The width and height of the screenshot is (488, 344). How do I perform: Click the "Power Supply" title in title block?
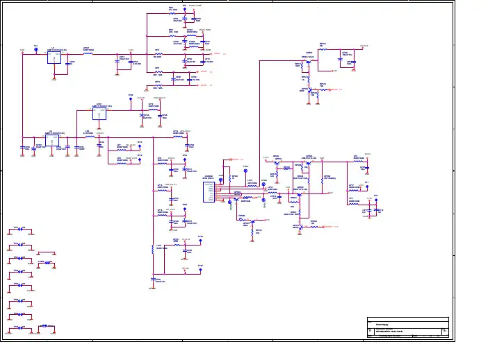[x=383, y=324]
